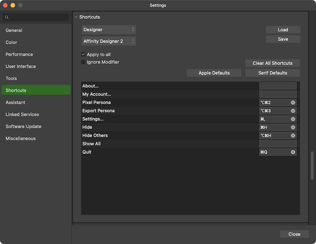The width and height of the screenshot is (316, 244).
Task: Collapse the Shortcuts section disclosure chevron
Action: 76,17
